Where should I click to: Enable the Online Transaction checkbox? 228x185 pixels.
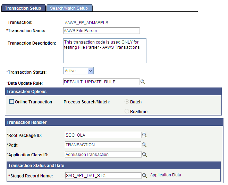12,102
